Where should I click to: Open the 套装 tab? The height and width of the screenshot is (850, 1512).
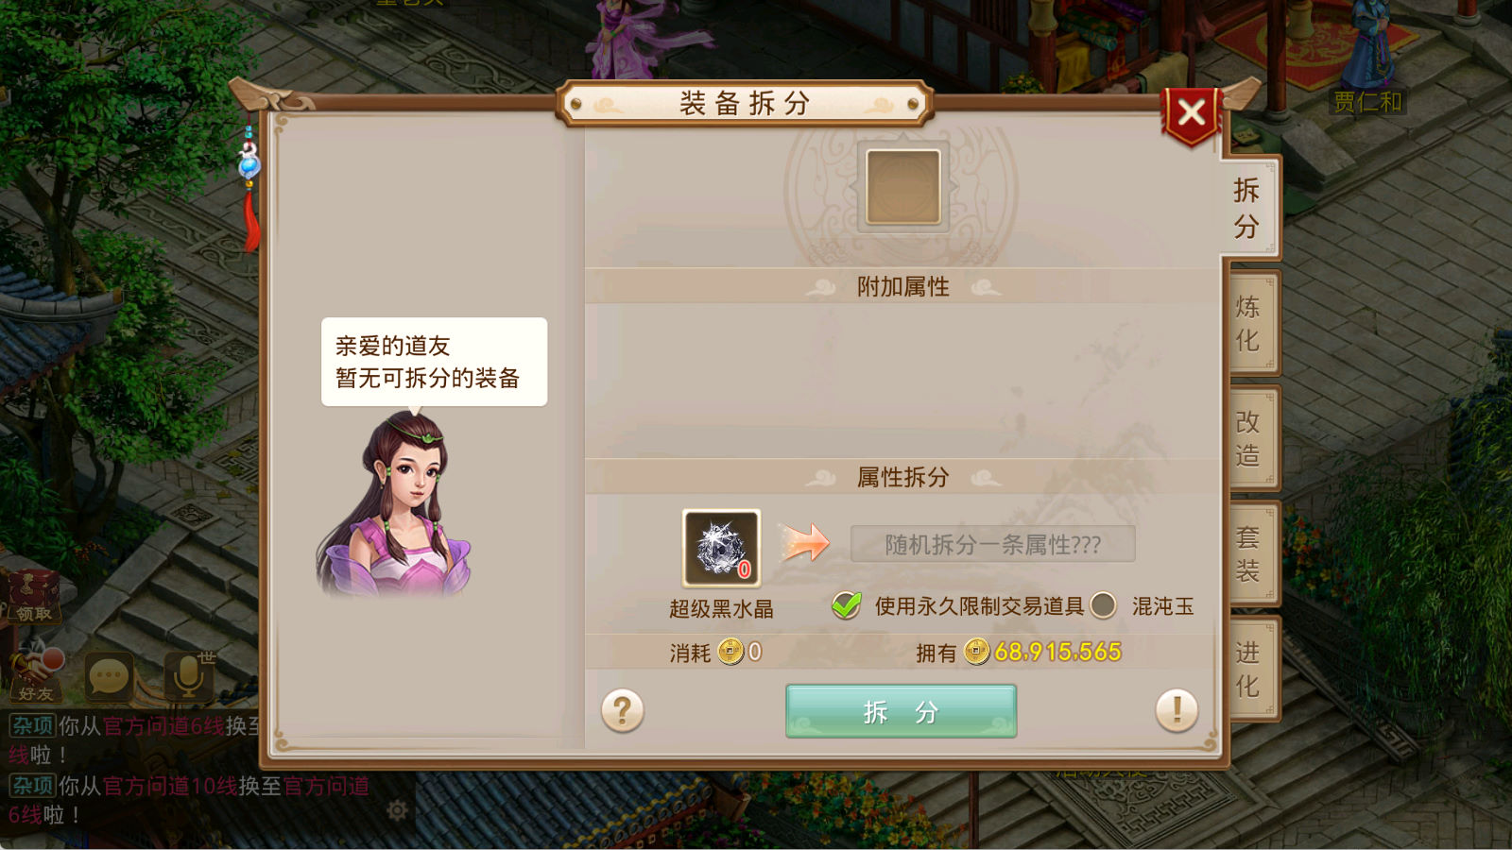pyautogui.click(x=1249, y=553)
